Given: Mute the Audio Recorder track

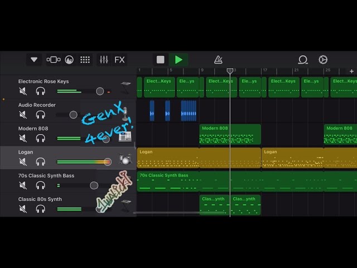Looking at the screenshot, I should tap(23, 114).
